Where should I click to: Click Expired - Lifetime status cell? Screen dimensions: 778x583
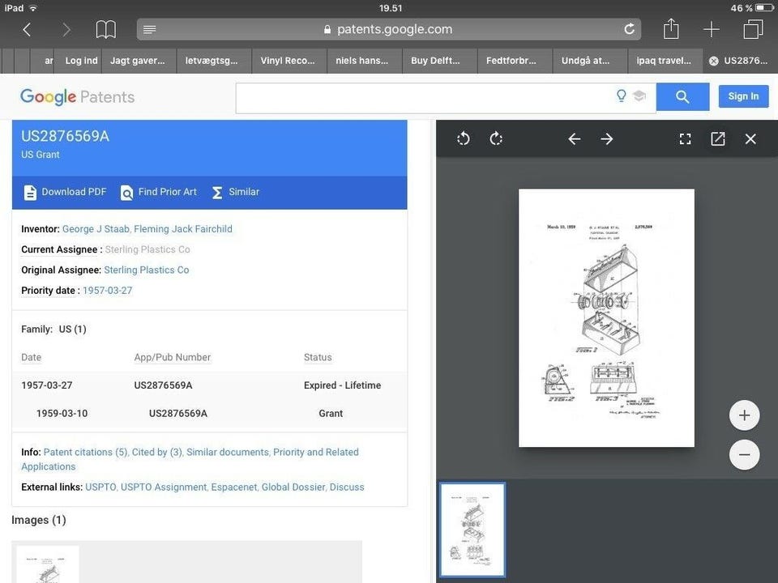(x=342, y=385)
